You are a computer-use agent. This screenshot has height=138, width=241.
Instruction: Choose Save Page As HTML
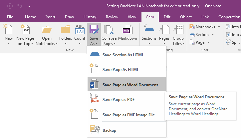click(126, 69)
